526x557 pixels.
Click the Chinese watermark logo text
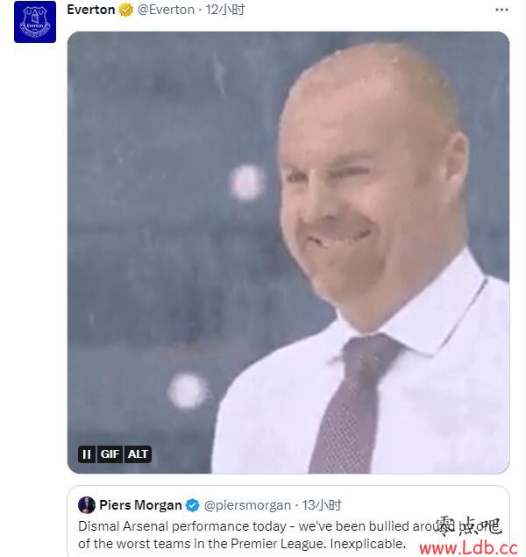point(468,526)
